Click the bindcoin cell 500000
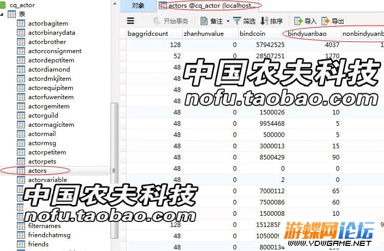This screenshot has height=251, width=384. coord(262,134)
